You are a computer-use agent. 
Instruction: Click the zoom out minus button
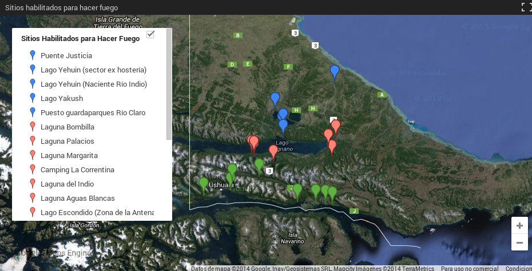click(519, 242)
